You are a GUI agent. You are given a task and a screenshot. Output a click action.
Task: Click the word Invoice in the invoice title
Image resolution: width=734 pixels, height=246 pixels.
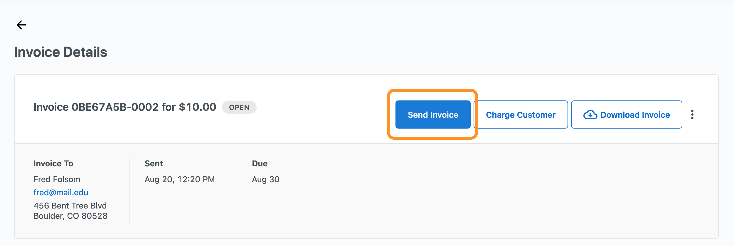pyautogui.click(x=51, y=107)
